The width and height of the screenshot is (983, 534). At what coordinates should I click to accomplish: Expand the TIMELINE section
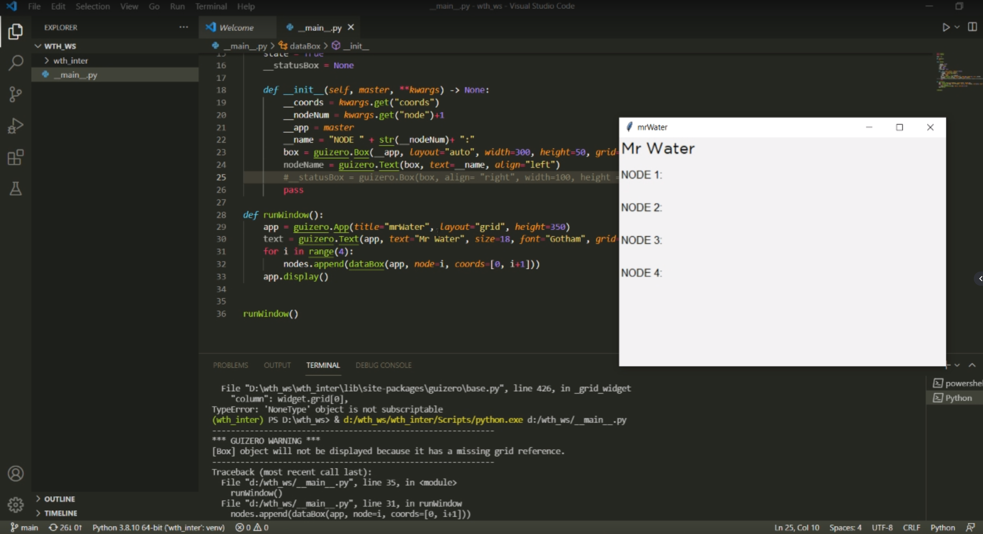[60, 513]
